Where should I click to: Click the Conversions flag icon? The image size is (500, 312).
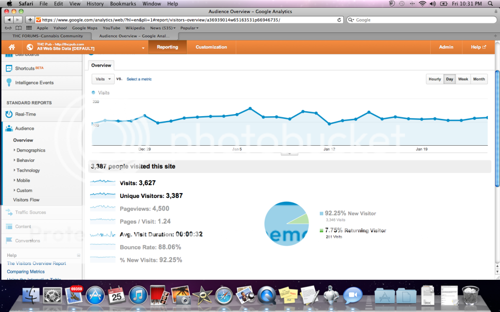(9, 240)
